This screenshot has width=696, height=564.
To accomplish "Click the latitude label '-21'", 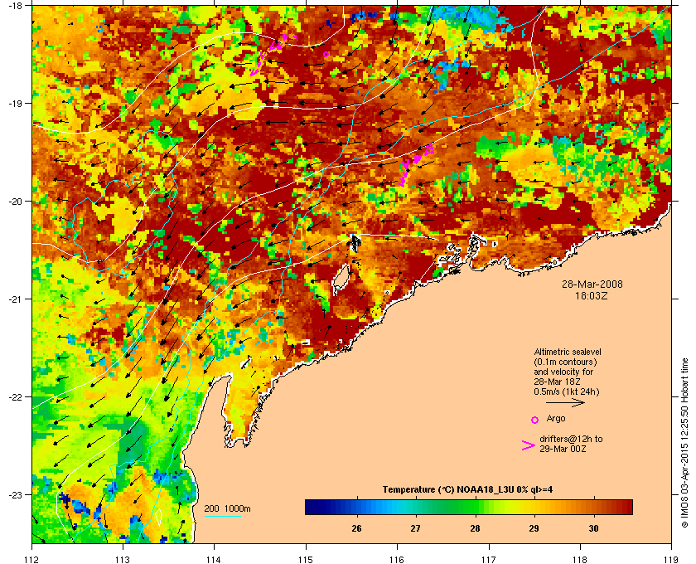I will click(15, 299).
